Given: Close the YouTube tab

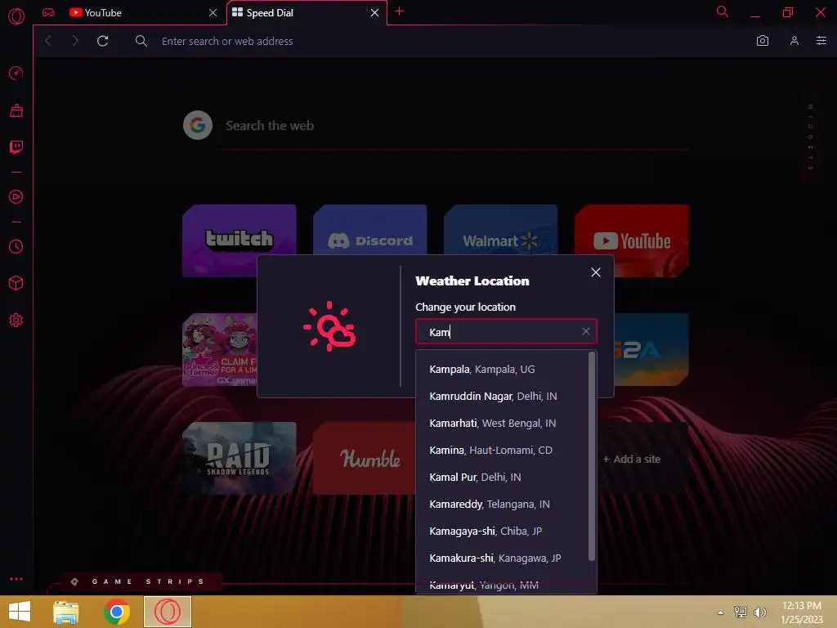Looking at the screenshot, I should (213, 12).
